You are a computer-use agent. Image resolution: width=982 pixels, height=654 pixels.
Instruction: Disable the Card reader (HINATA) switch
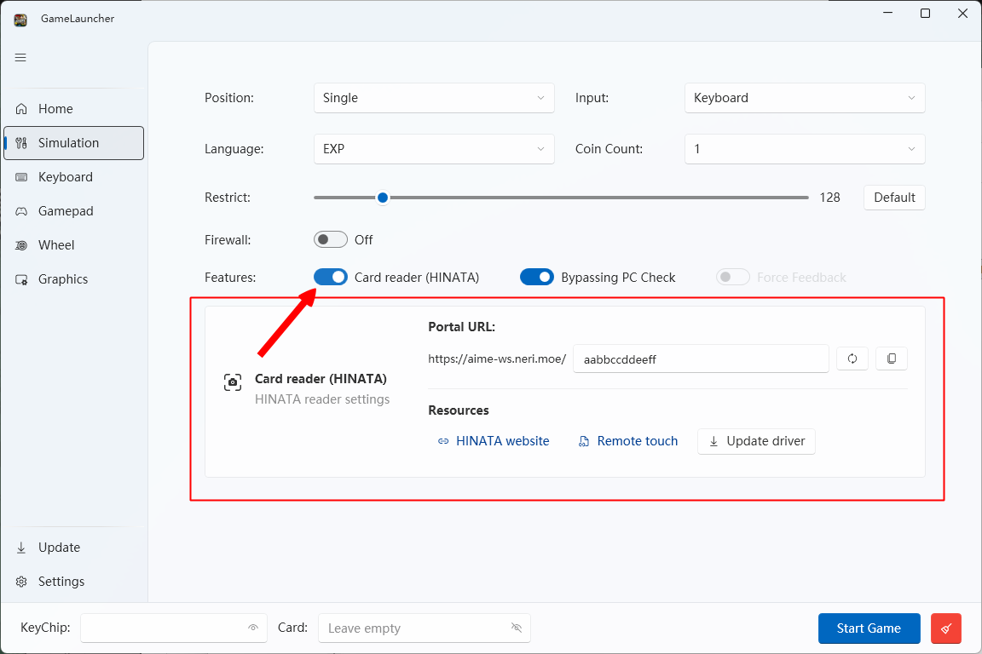click(x=331, y=277)
